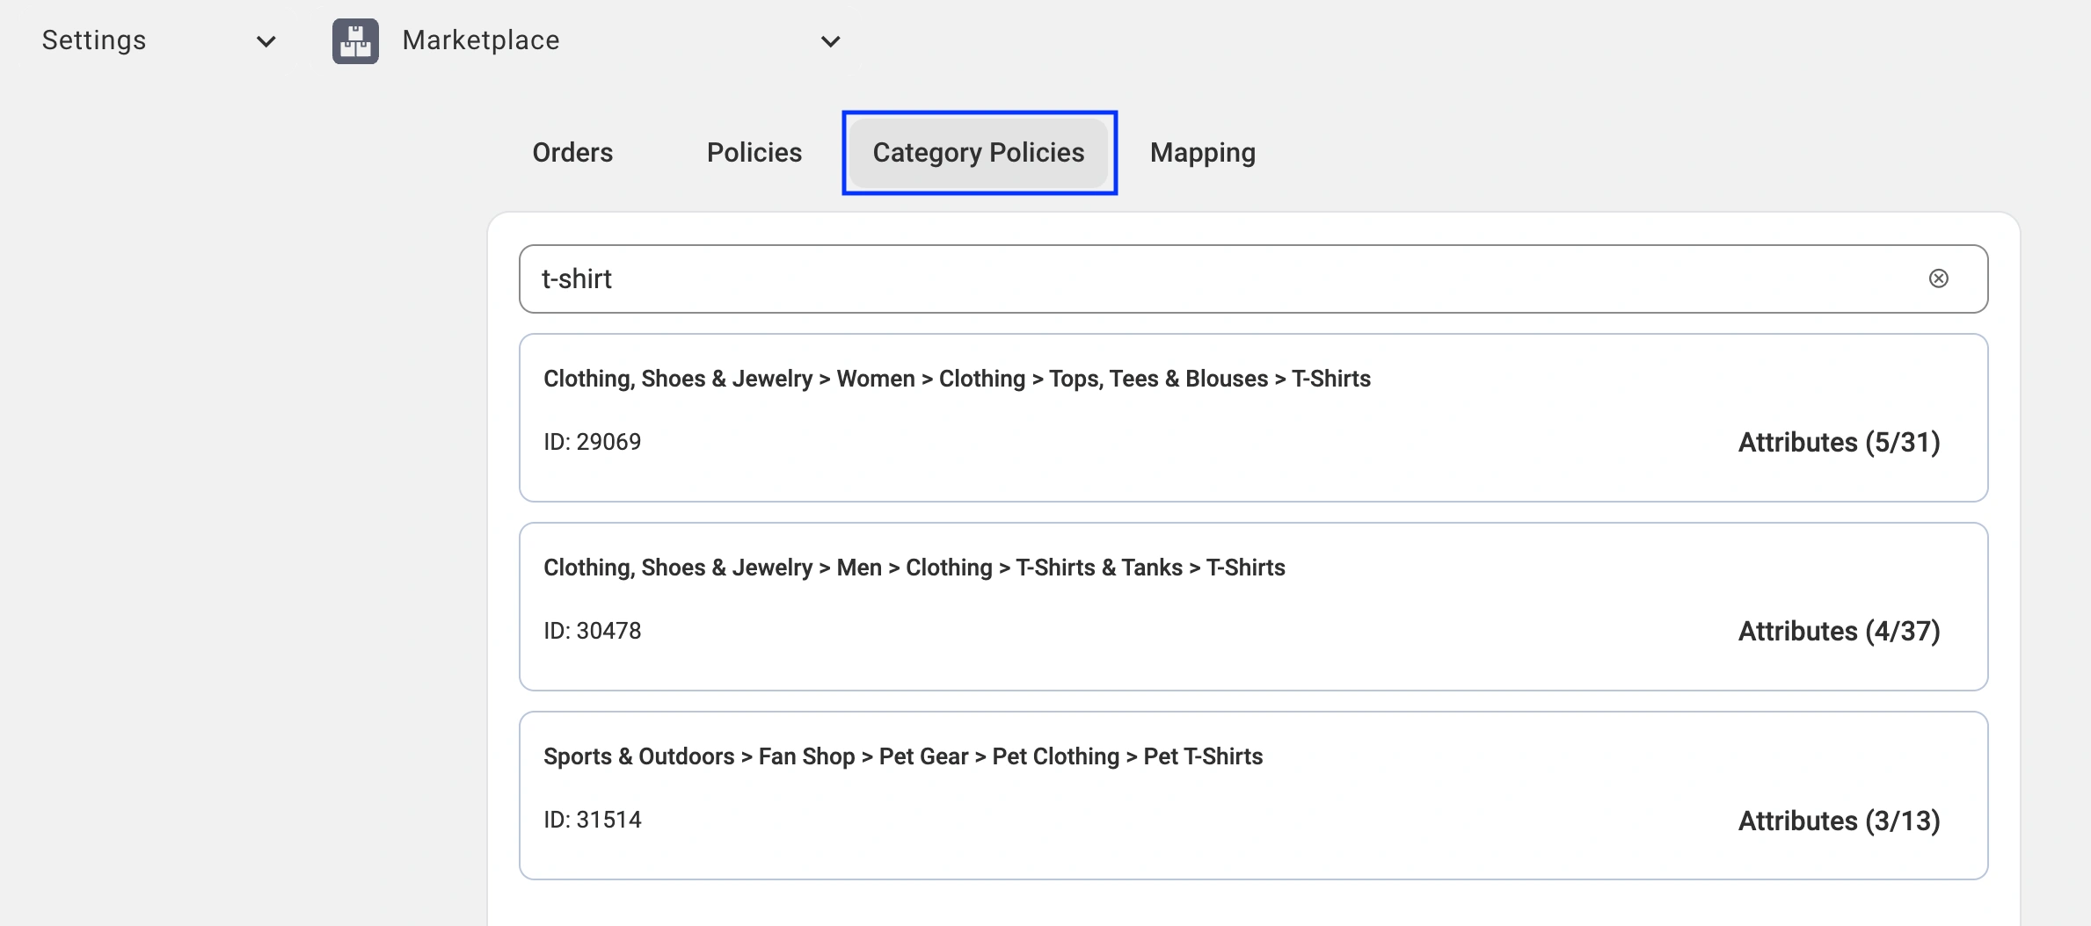Click the Marketplace store icon
The width and height of the screenshot is (2091, 926).
coord(355,41)
